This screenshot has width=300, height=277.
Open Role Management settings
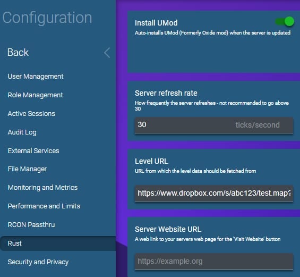(x=35, y=95)
